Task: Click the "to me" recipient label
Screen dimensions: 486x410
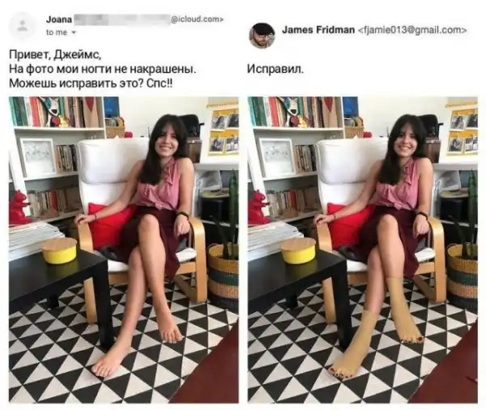Action: (57, 32)
